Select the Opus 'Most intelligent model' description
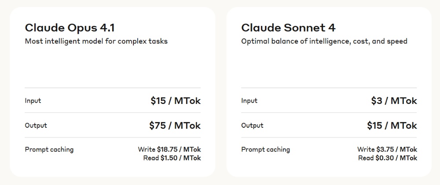This screenshot has height=185, width=440. (x=96, y=41)
